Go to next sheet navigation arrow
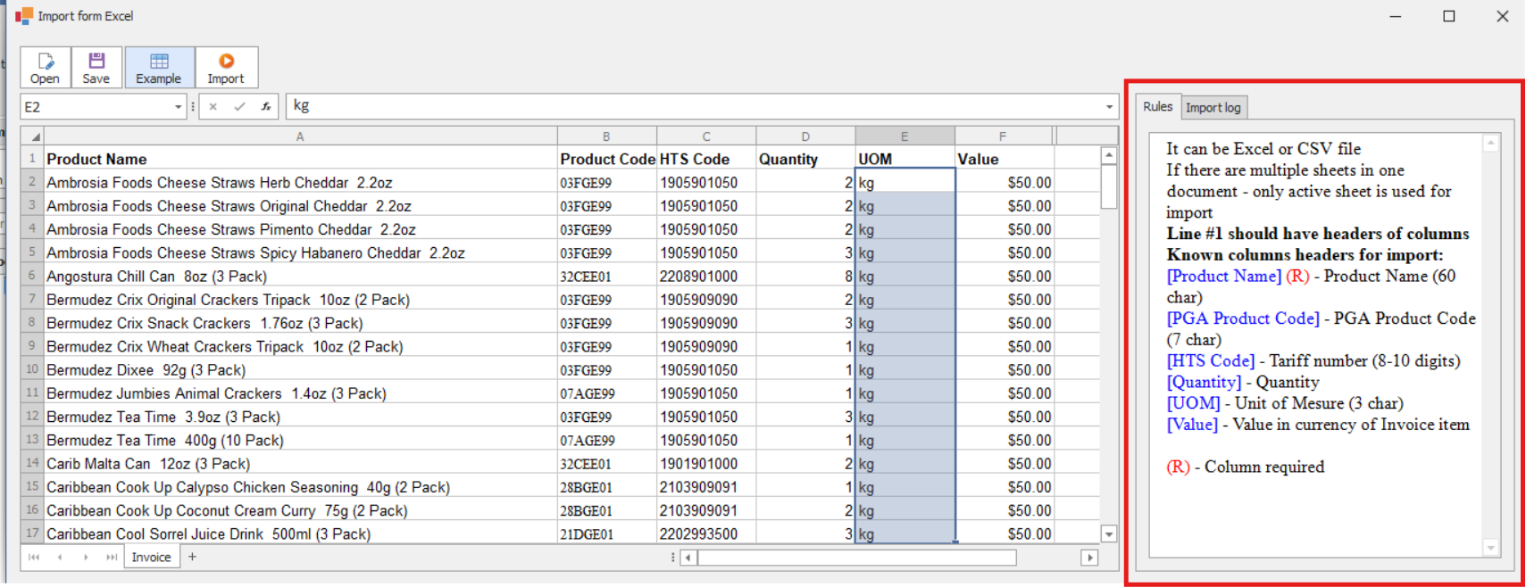 tap(86, 557)
